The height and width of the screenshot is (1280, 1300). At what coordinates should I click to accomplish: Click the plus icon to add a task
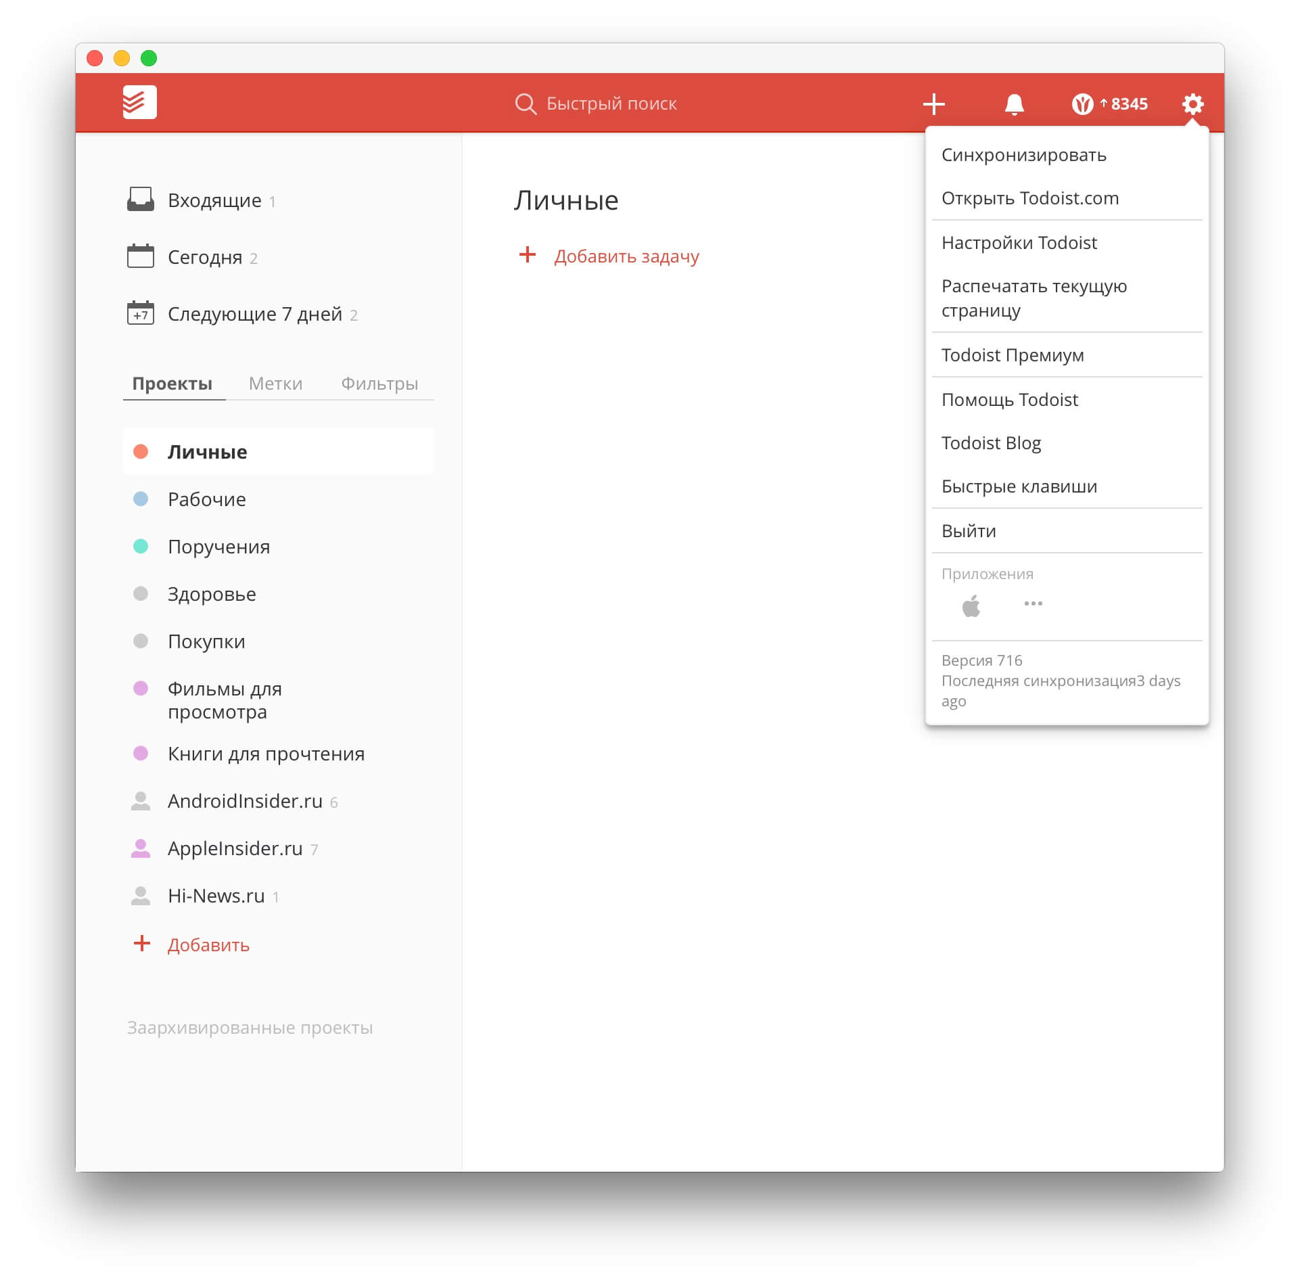point(933,104)
